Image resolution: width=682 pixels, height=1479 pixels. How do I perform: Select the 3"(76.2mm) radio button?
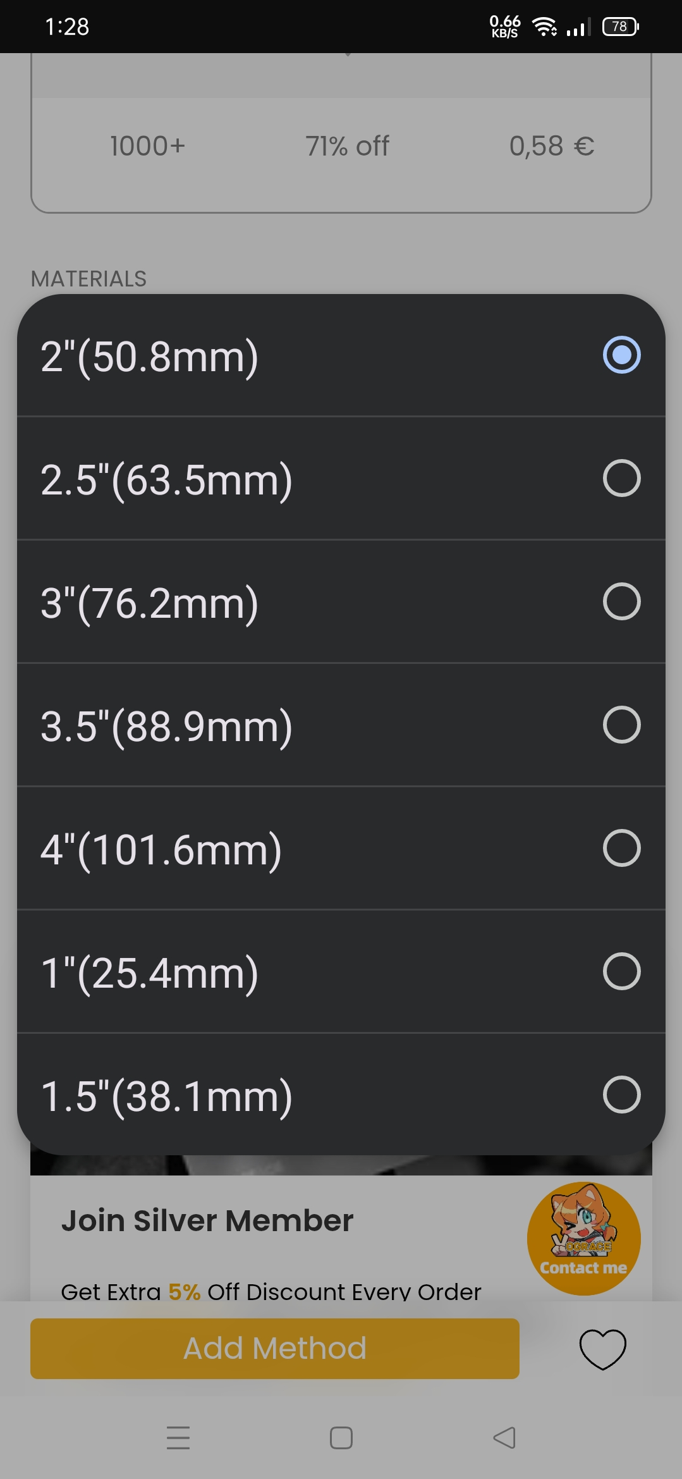coord(621,601)
